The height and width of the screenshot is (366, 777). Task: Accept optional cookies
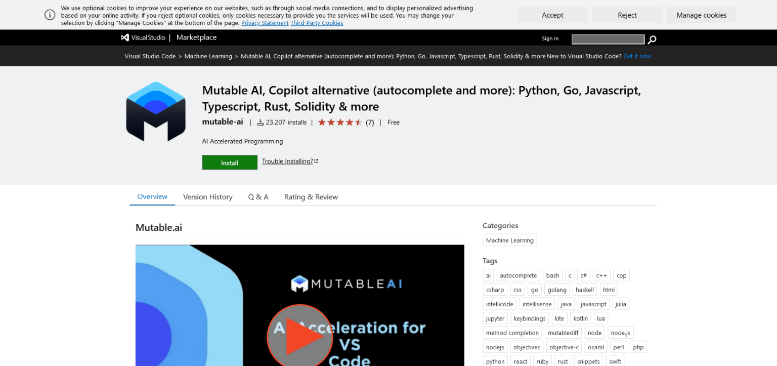pos(552,15)
